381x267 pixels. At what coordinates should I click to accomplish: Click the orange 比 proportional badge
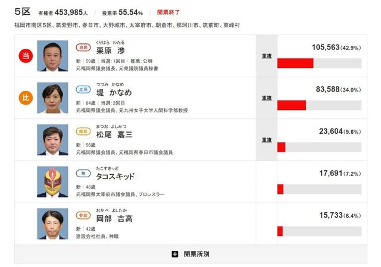pyautogui.click(x=26, y=98)
